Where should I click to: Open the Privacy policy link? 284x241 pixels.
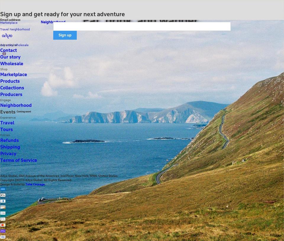pyautogui.click(x=8, y=154)
